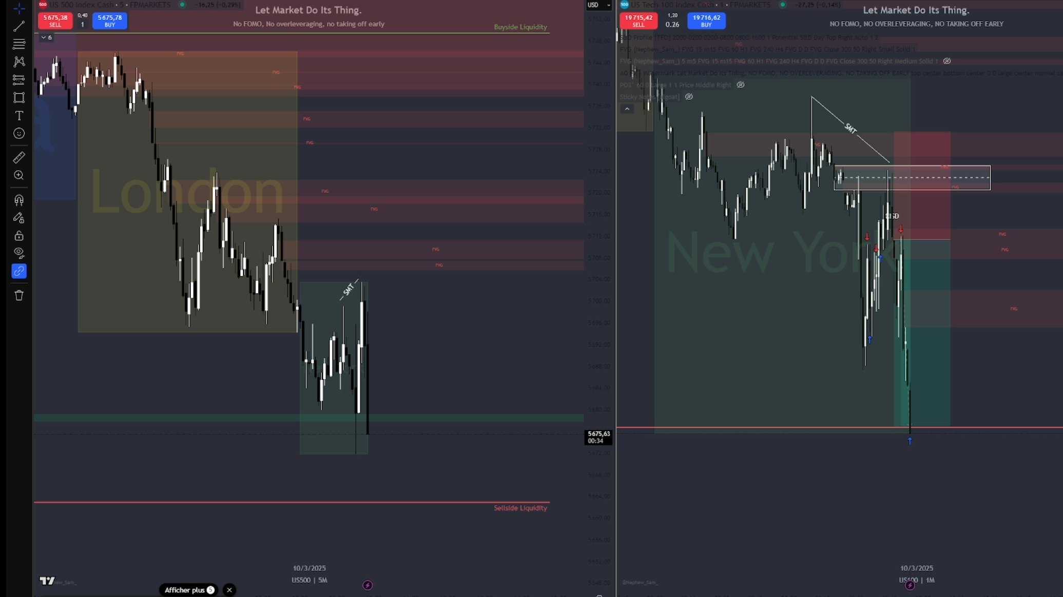This screenshot has width=1063, height=597.
Task: Expand the collapsed indicators legend showing 6
Action: click(46, 37)
